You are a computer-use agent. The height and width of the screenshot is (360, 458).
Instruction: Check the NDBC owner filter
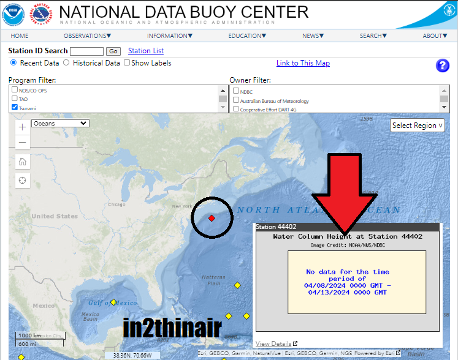click(236, 91)
